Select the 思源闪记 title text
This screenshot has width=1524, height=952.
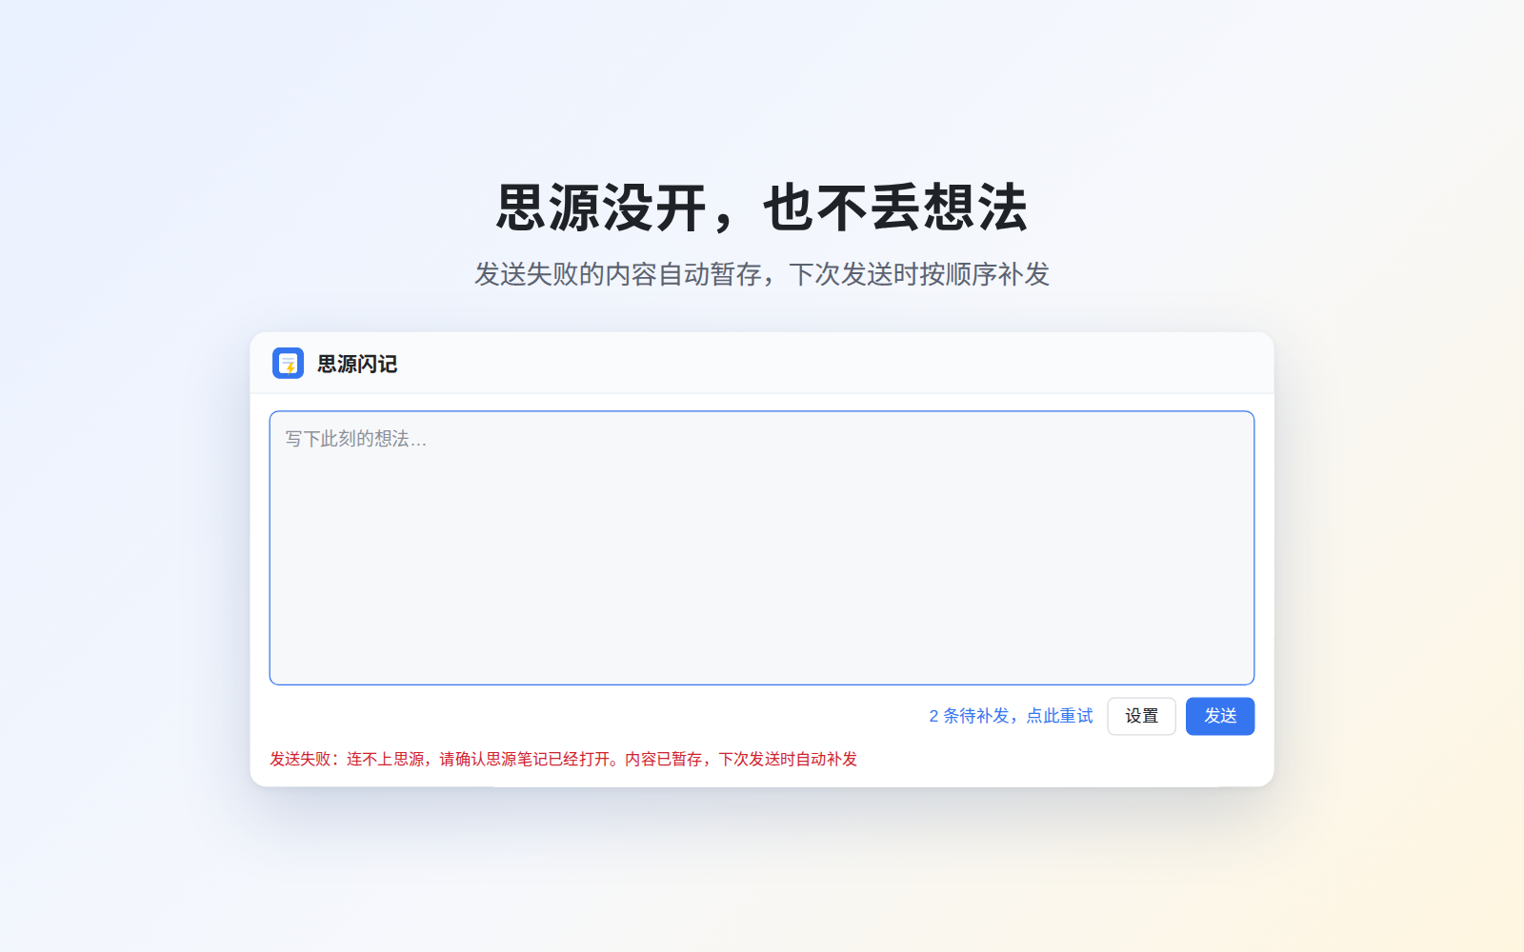point(357,364)
